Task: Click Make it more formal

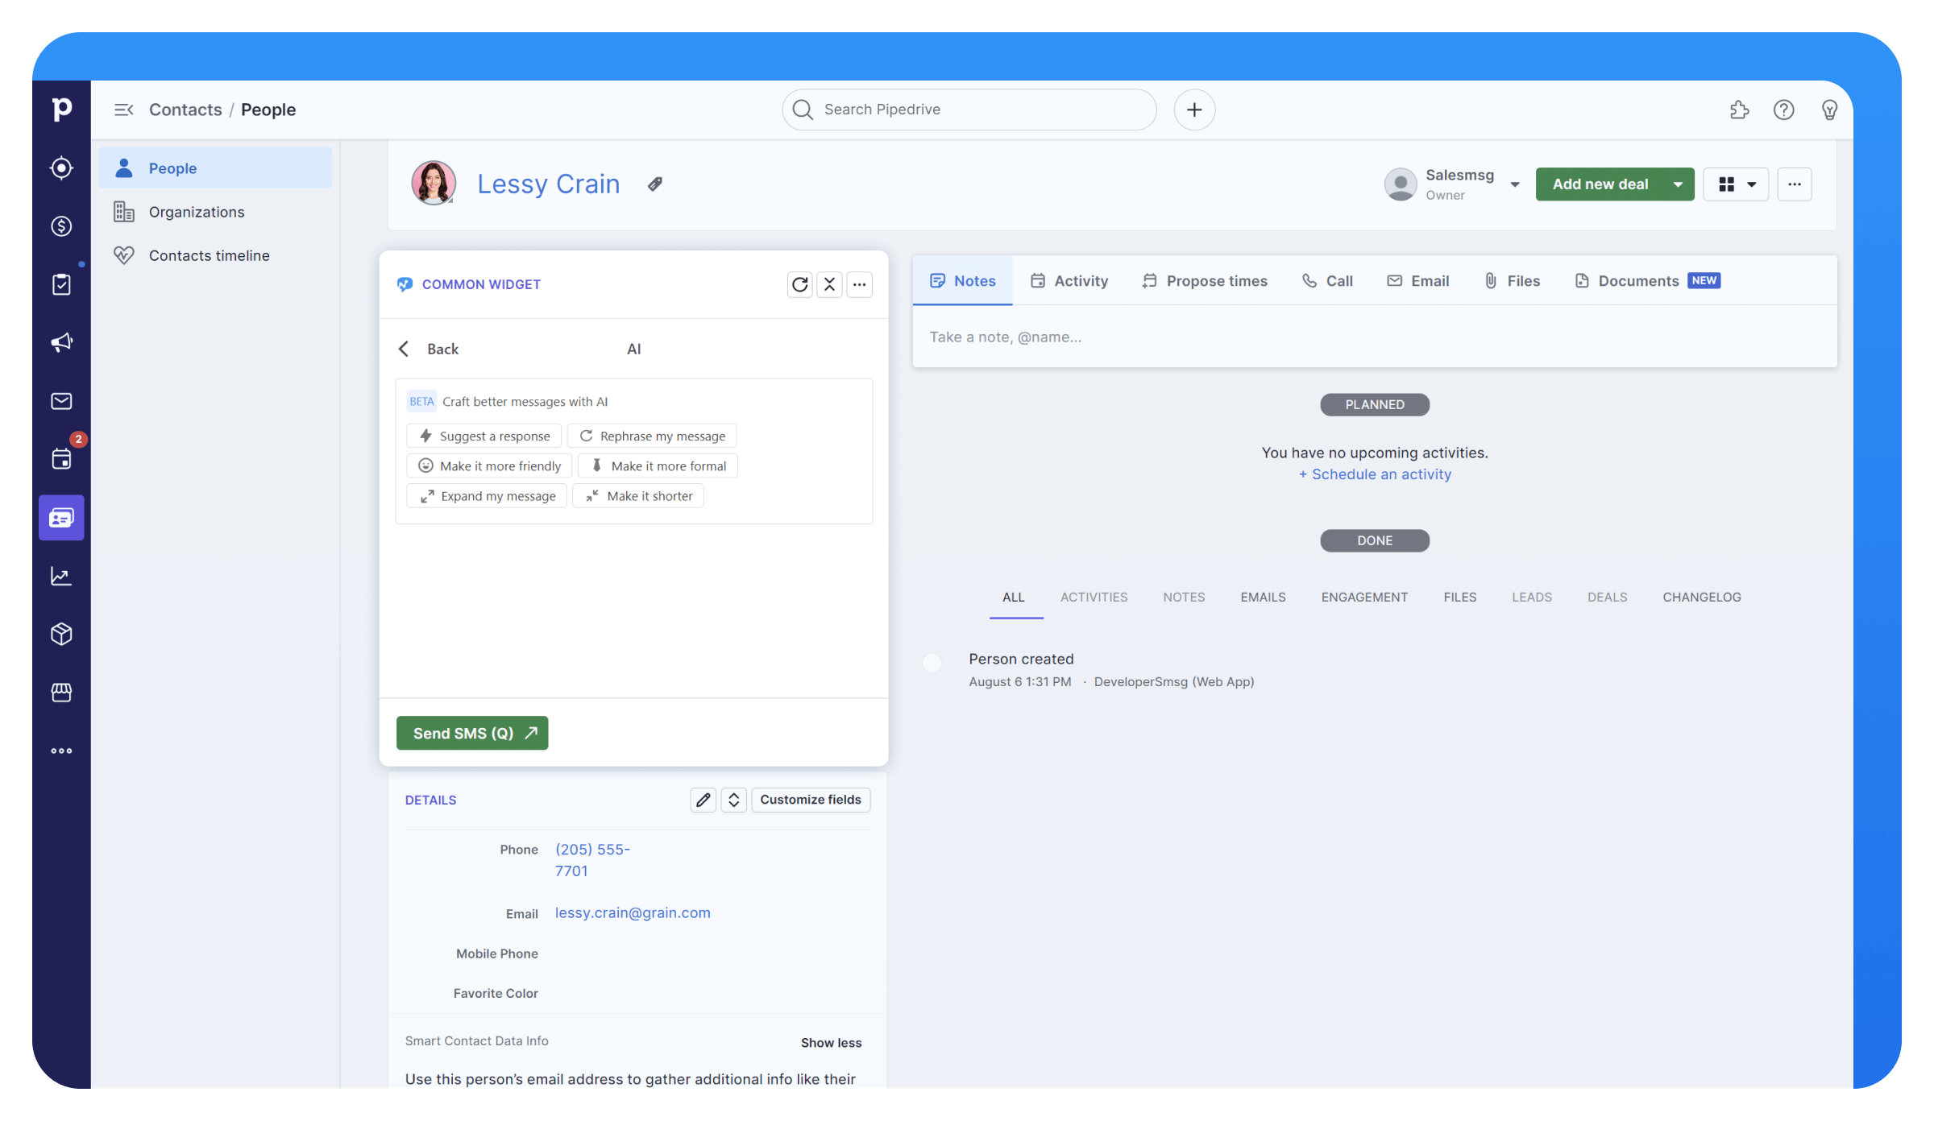Action: click(x=658, y=466)
